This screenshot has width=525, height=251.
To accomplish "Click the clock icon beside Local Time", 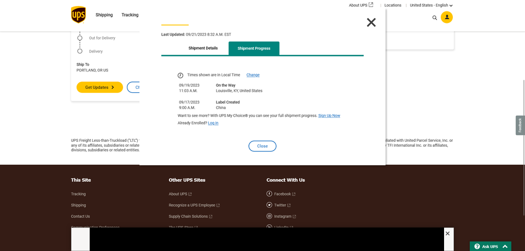I will [180, 75].
